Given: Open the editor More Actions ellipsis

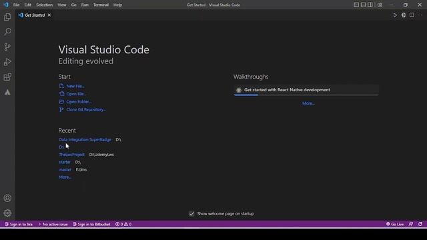Looking at the screenshot, I should point(420,15).
